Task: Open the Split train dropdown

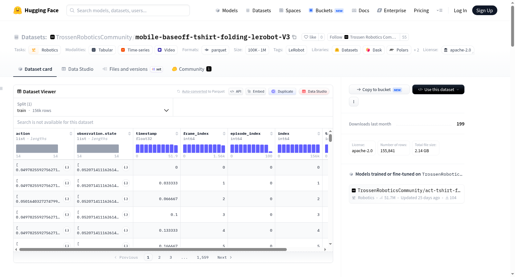Action: (93, 107)
